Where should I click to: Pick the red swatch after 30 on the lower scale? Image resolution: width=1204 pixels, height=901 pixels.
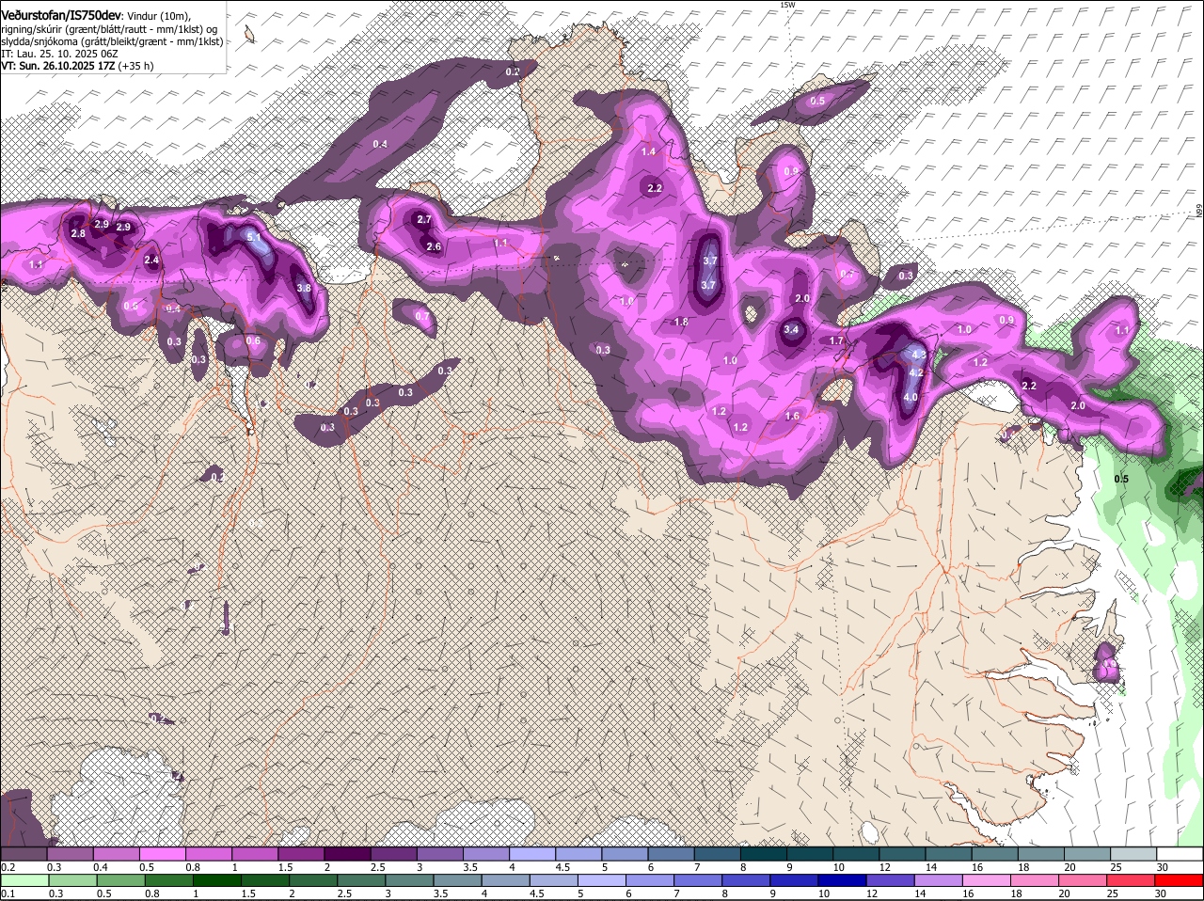(x=1180, y=879)
